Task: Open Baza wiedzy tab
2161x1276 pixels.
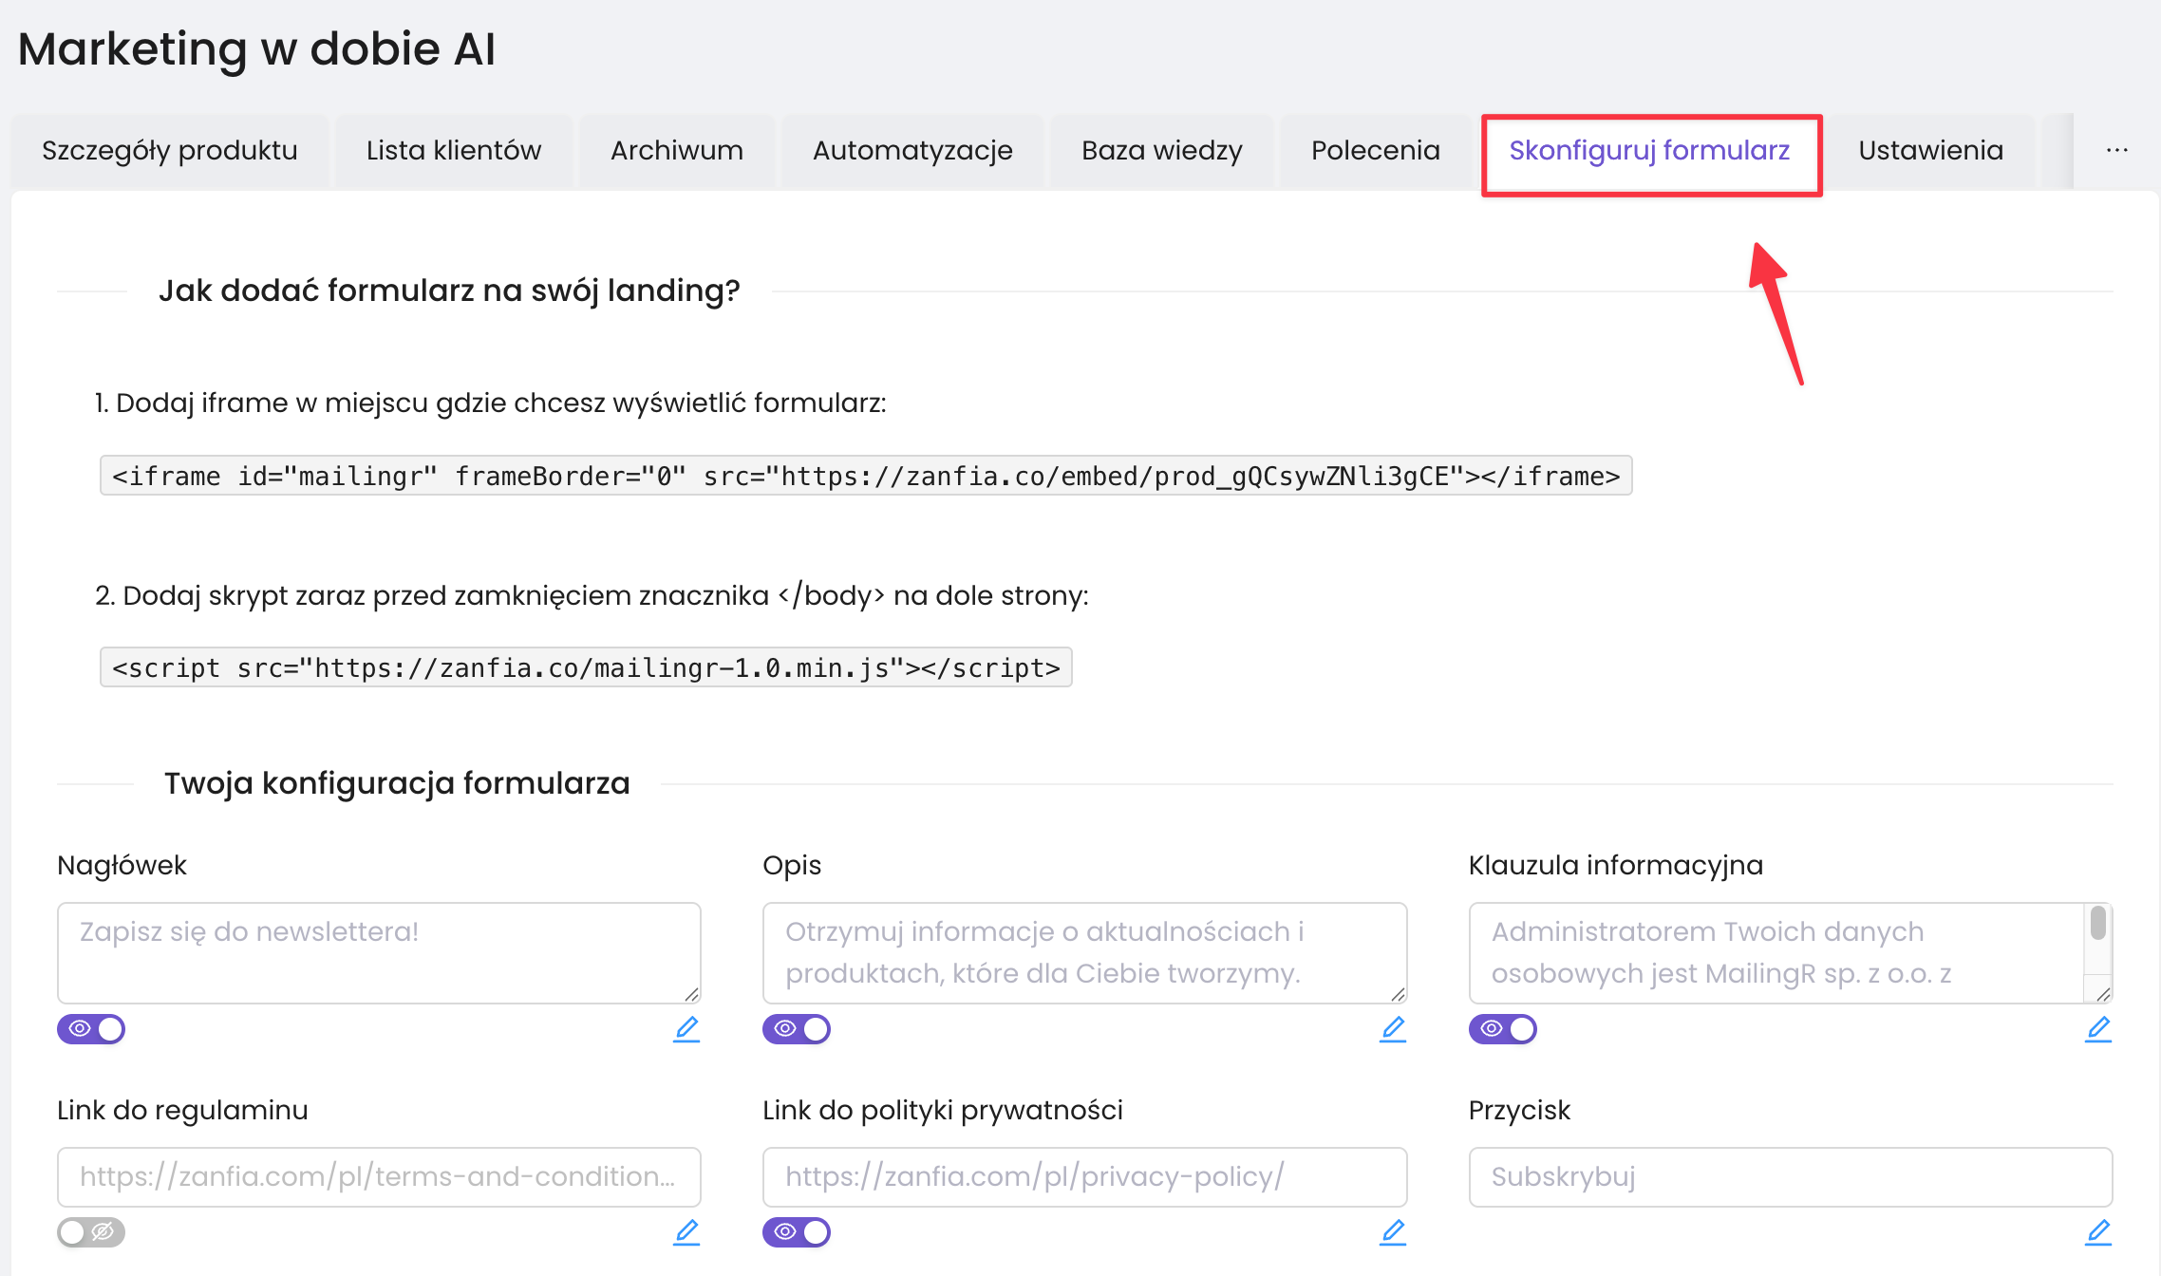Action: (1161, 150)
